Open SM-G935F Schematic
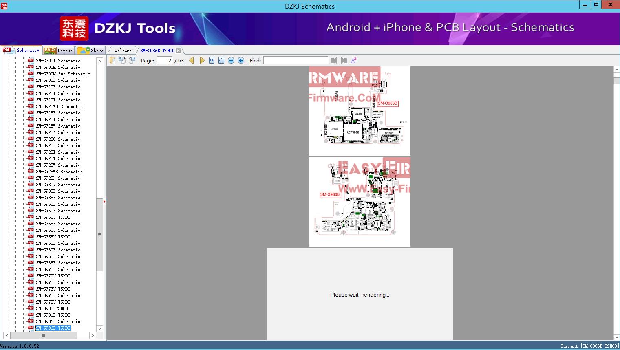Image resolution: width=620 pixels, height=350 pixels. 58,198
